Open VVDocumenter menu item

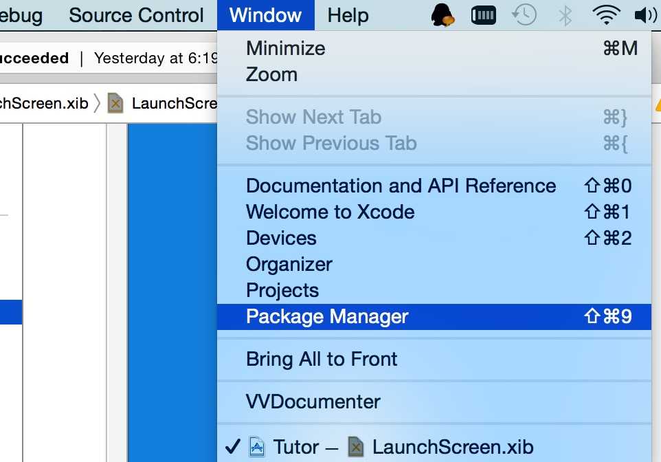pos(434,401)
